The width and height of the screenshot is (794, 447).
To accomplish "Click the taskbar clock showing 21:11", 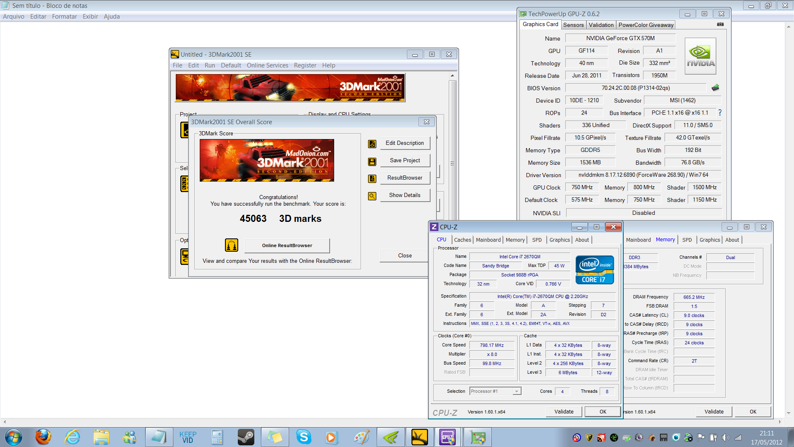I will (x=767, y=433).
